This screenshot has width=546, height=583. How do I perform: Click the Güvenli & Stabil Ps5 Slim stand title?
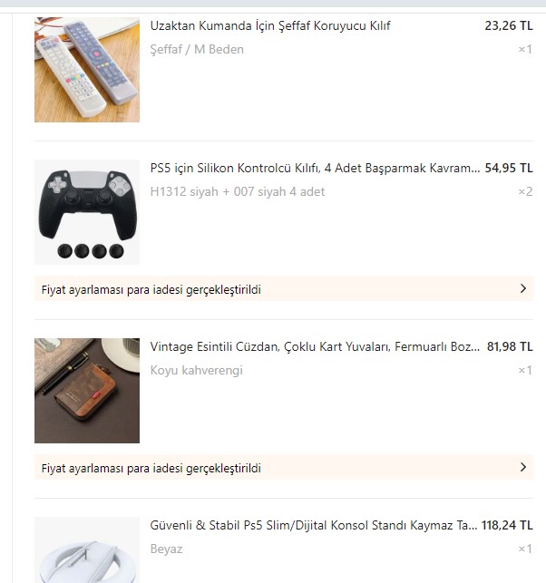click(313, 526)
